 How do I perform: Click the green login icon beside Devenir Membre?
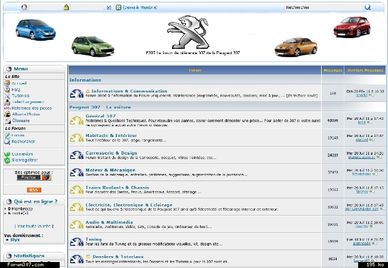(118, 7)
